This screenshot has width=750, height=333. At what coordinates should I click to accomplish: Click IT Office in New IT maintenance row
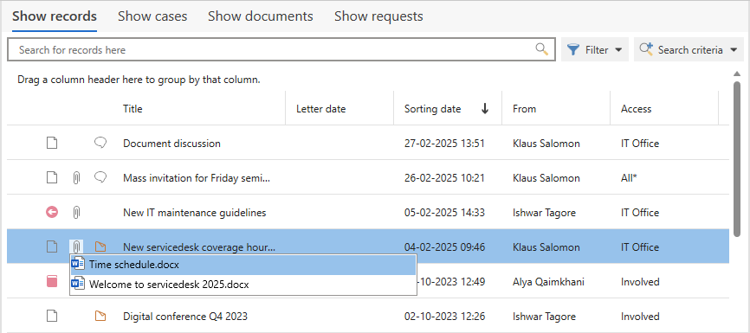pyautogui.click(x=640, y=213)
